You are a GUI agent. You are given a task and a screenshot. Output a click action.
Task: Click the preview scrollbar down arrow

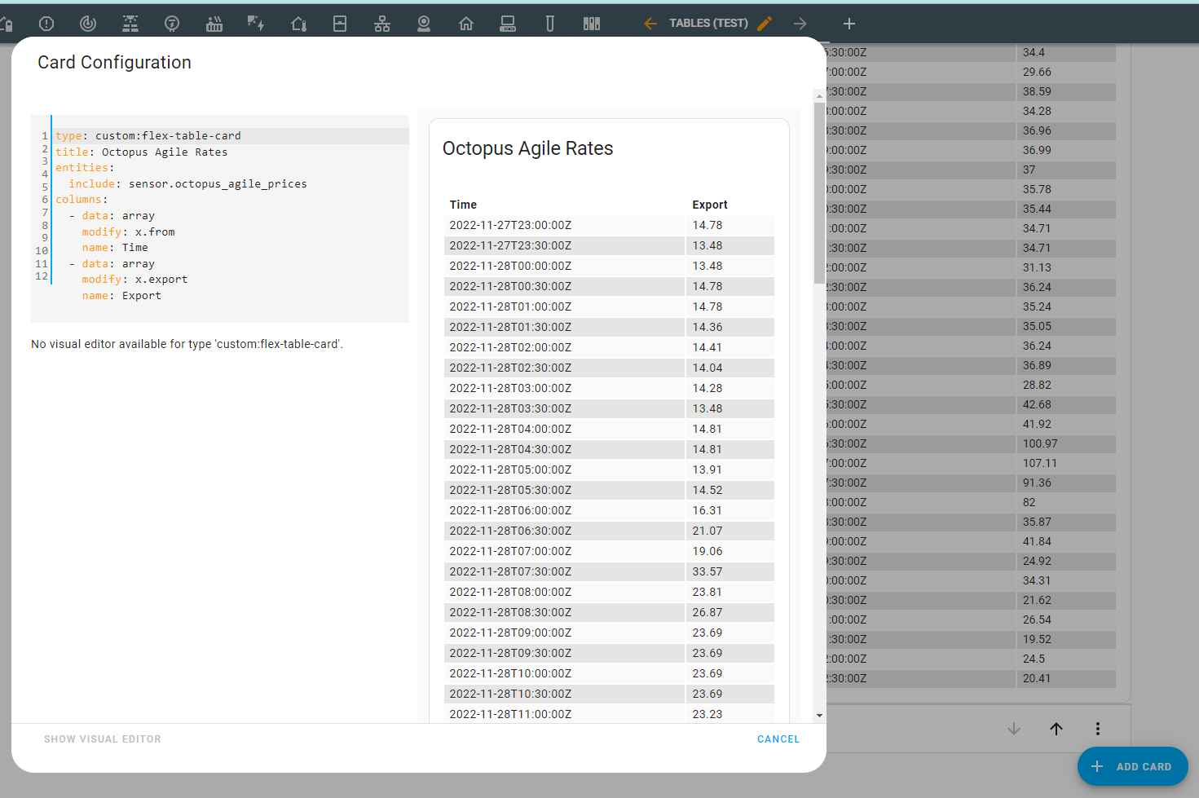click(x=819, y=716)
